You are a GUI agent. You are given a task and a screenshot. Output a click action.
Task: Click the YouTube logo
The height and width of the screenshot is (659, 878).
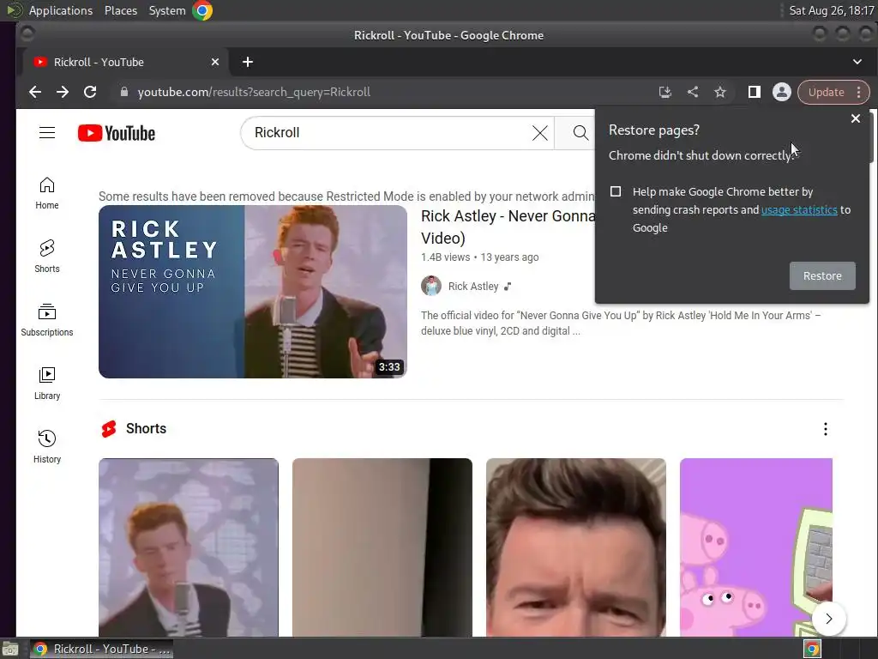[117, 133]
